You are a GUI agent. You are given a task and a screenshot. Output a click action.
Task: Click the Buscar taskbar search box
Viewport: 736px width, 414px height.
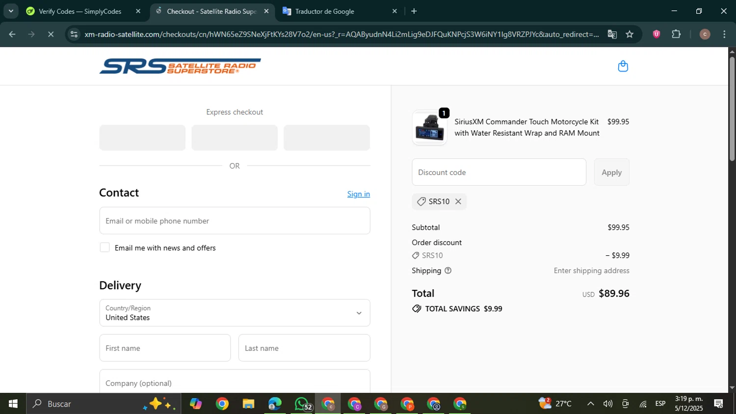[x=104, y=404]
